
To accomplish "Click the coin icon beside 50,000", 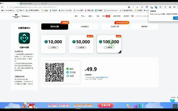I will point(74,42).
